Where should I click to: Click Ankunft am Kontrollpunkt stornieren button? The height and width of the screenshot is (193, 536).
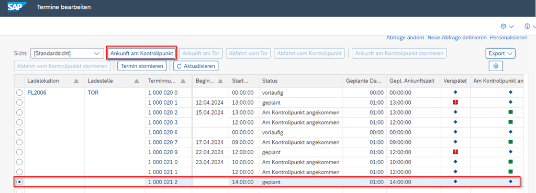click(399, 53)
